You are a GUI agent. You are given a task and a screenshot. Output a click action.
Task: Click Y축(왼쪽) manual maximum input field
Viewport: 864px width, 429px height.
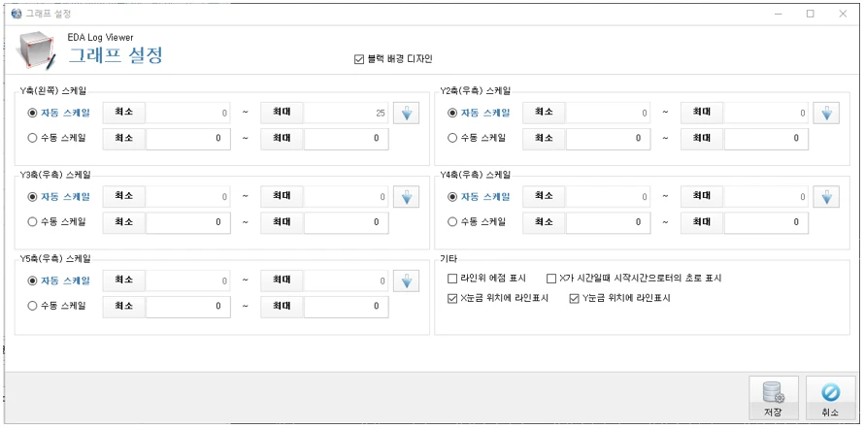point(346,139)
